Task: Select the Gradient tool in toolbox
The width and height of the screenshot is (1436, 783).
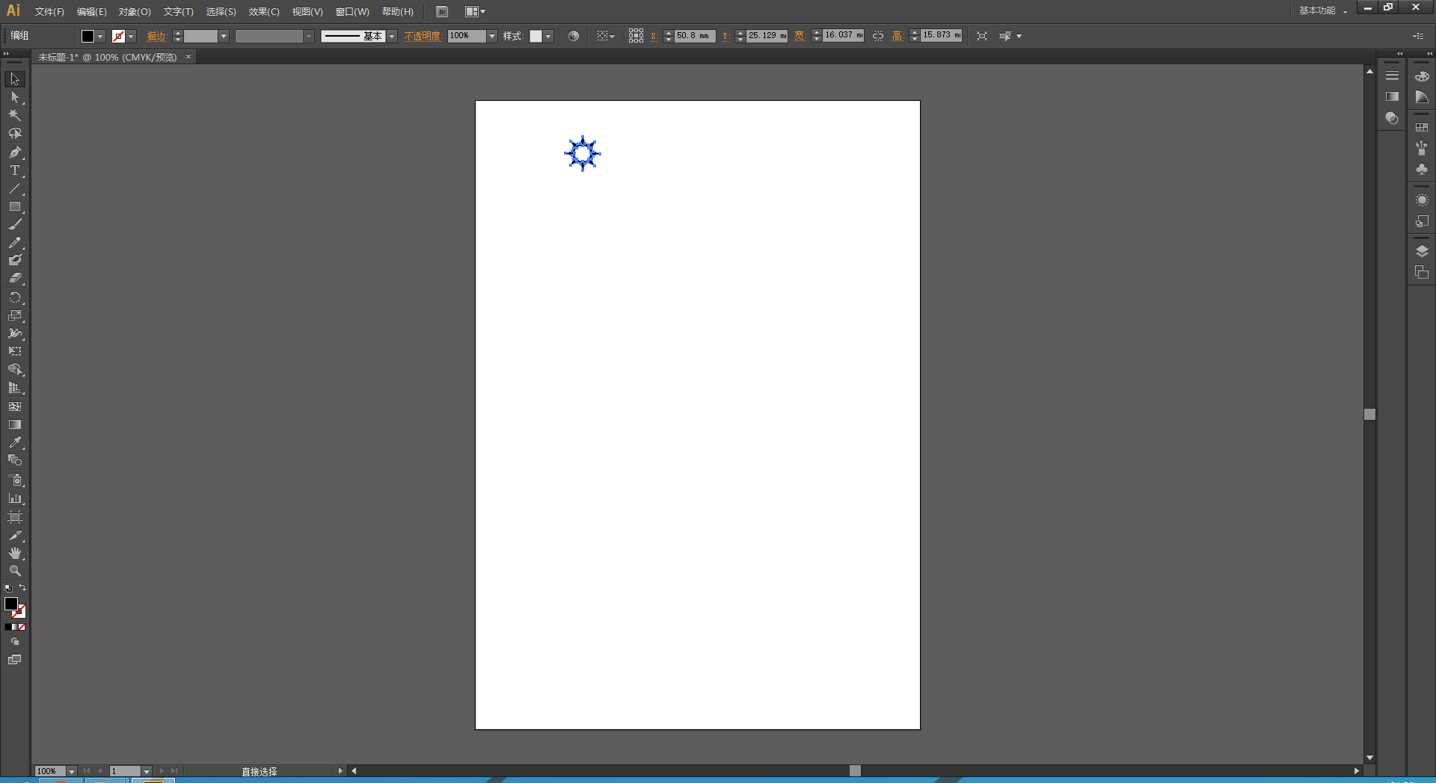Action: (15, 424)
